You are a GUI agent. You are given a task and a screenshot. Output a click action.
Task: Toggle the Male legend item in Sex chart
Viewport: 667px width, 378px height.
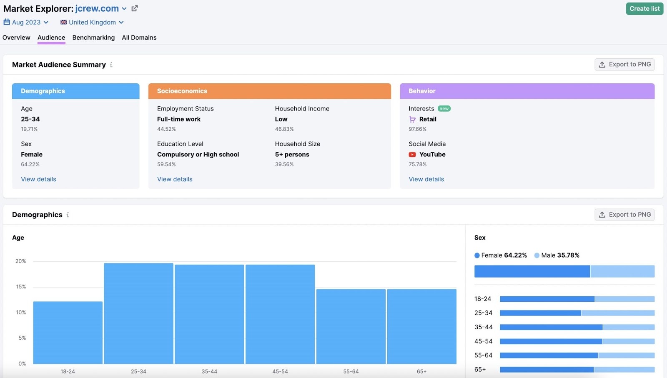click(557, 255)
